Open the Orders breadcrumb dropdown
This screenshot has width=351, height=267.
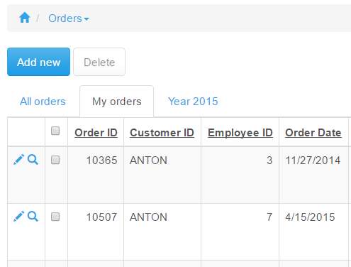point(69,18)
